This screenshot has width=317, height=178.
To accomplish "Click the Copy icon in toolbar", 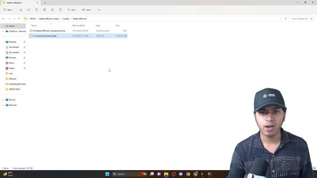I will tap(29, 10).
